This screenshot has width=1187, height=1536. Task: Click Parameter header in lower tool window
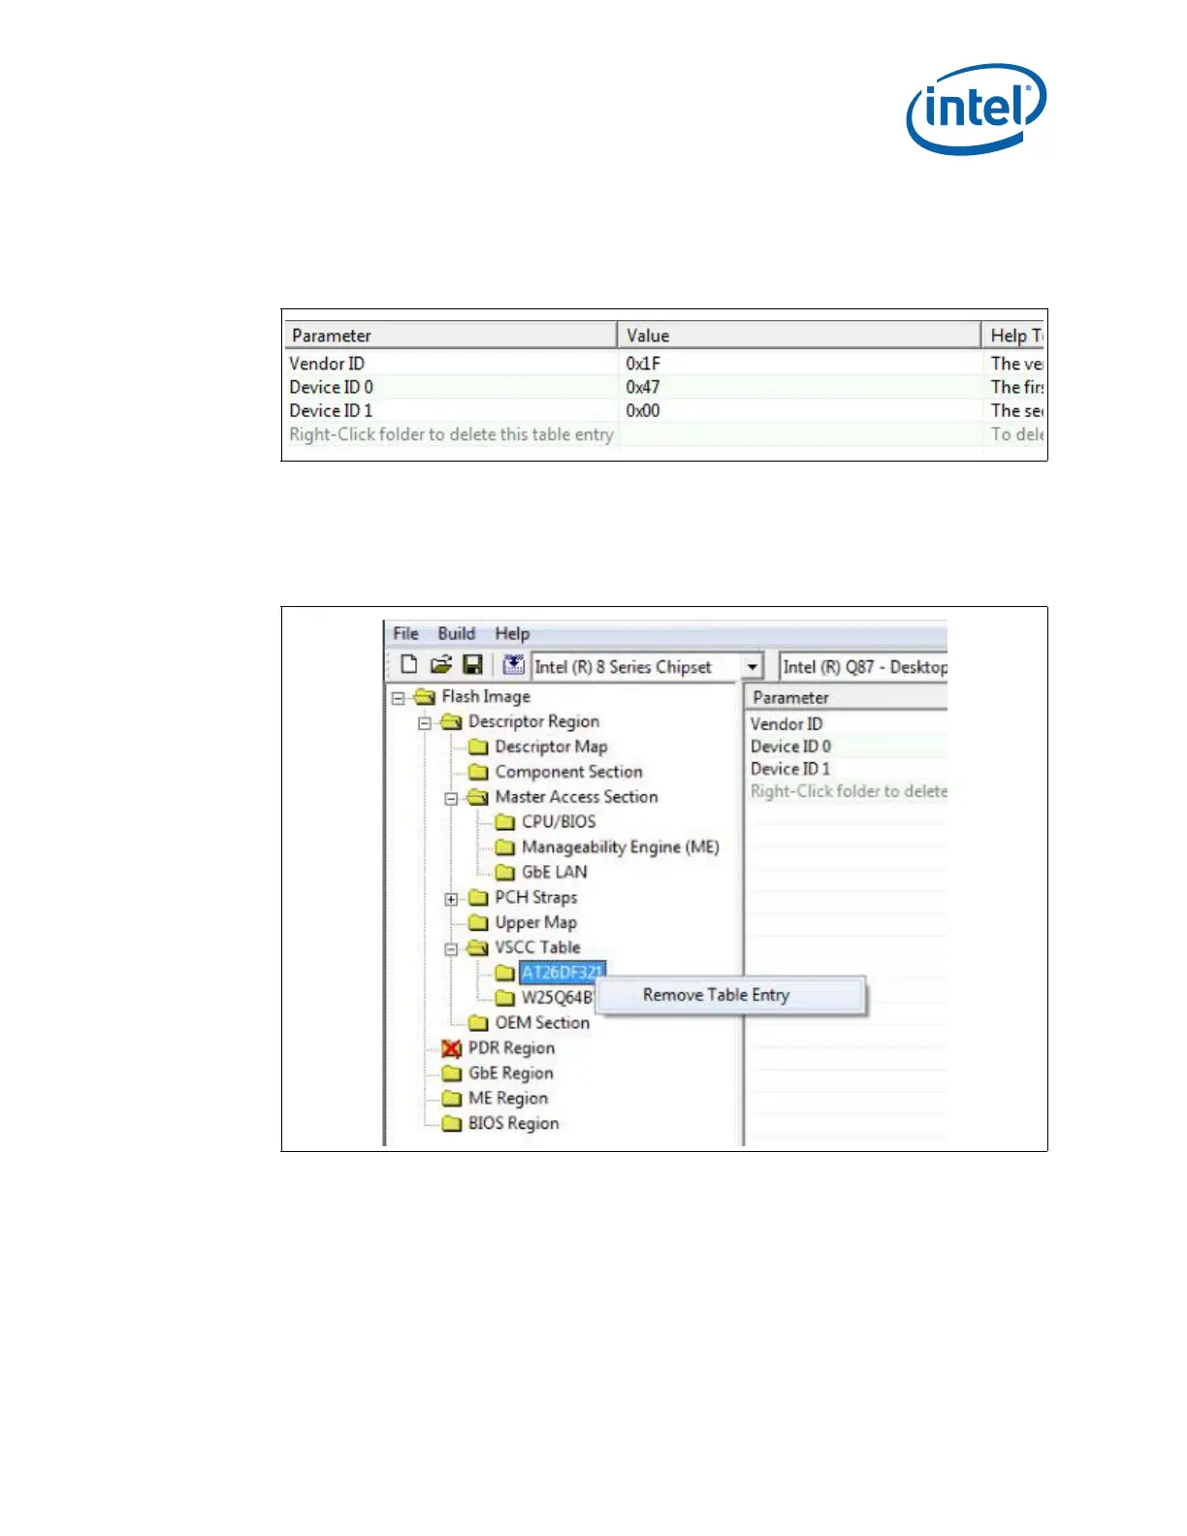[846, 697]
